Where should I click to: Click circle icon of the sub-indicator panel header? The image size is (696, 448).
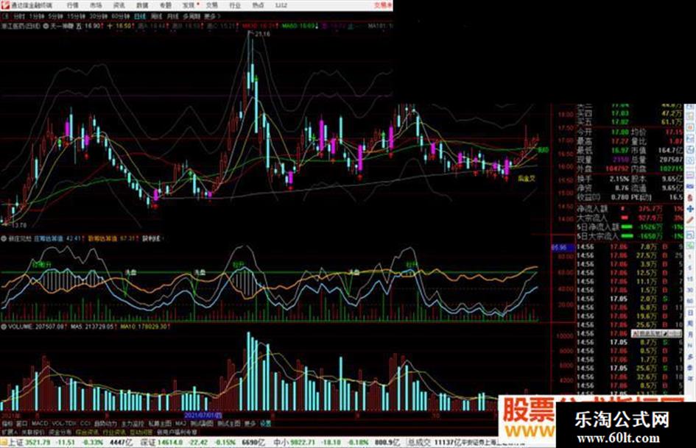[4, 238]
